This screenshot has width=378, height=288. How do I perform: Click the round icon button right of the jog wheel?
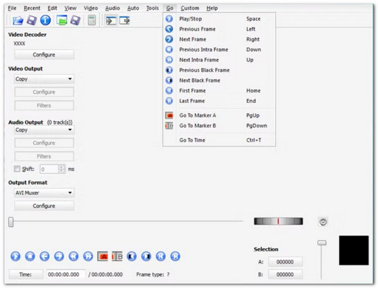(323, 222)
